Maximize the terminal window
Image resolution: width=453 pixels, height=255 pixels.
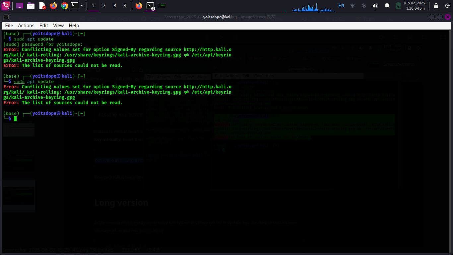(x=439, y=17)
